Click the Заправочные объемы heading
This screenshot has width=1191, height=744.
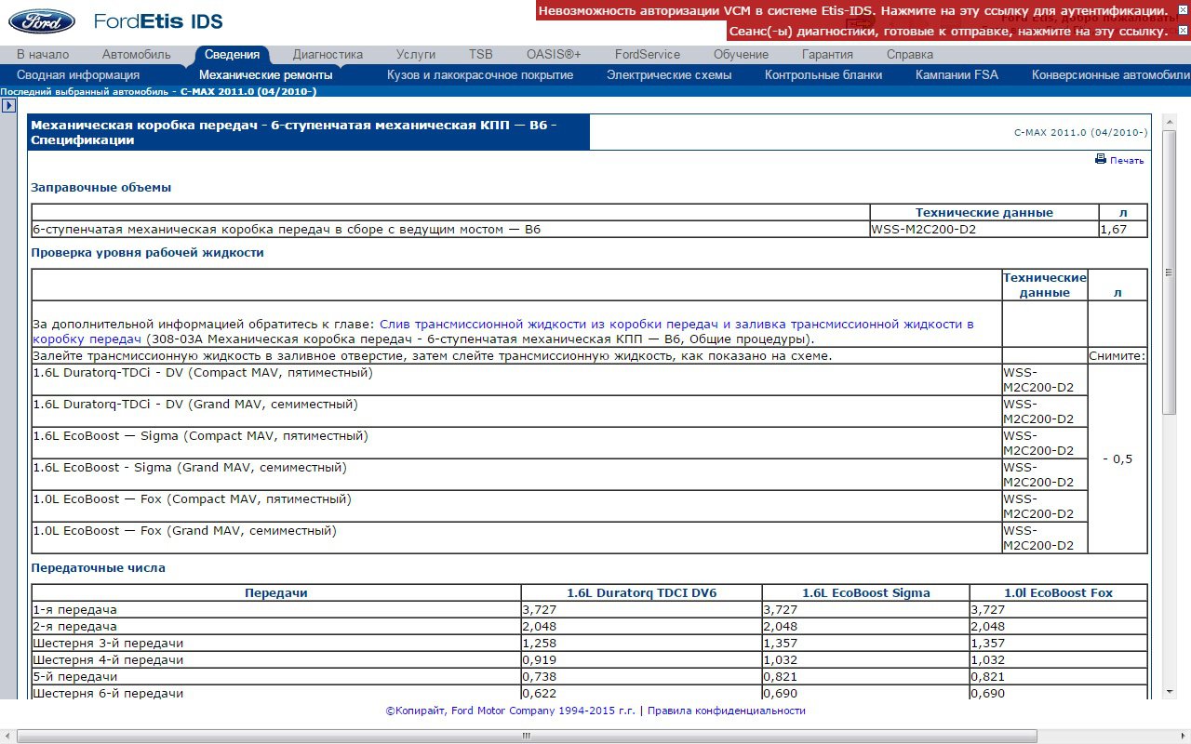101,187
